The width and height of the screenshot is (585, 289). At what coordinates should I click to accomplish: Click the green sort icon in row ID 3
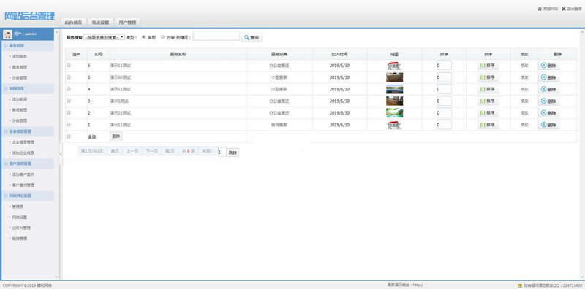[x=483, y=101]
